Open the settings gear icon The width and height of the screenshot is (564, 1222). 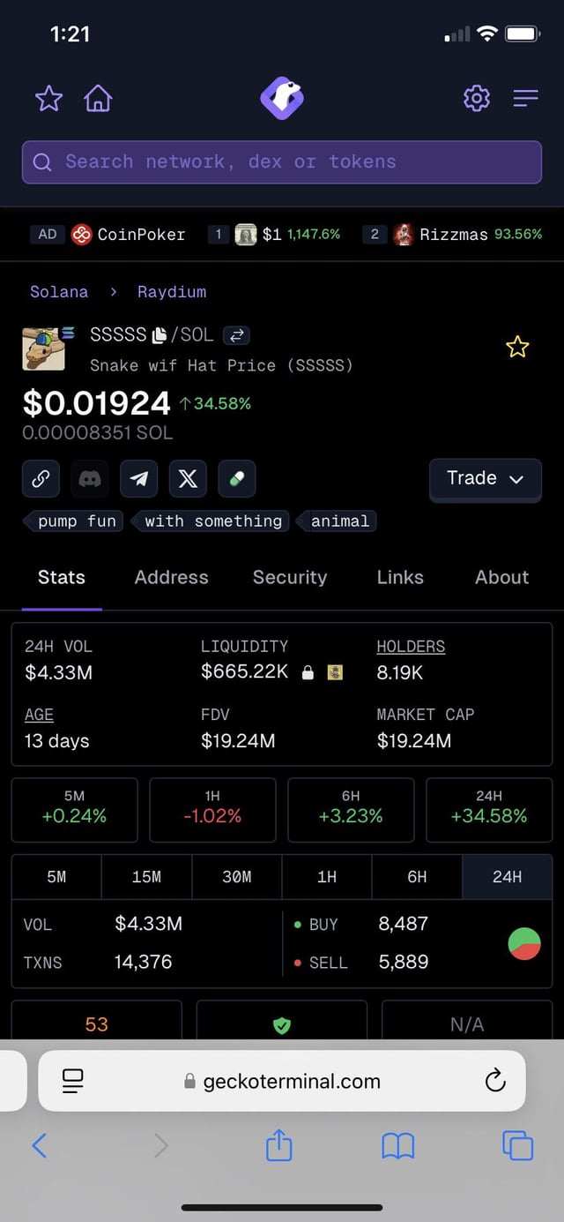[x=476, y=98]
